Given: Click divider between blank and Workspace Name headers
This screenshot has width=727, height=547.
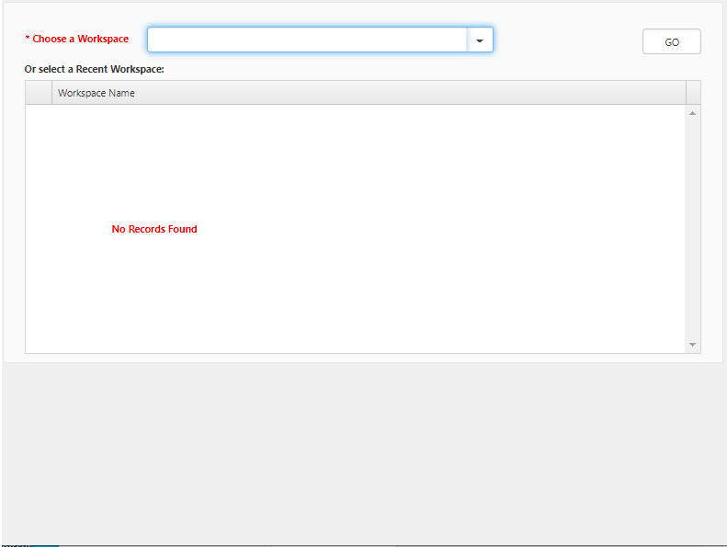Looking at the screenshot, I should pyautogui.click(x=52, y=93).
